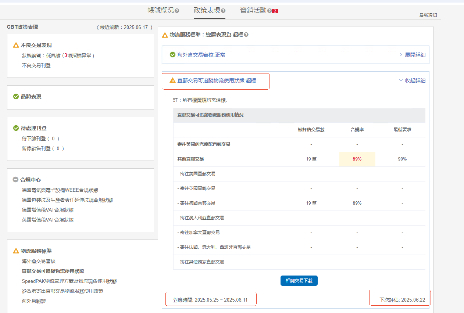The image size is (464, 313).
Task: Select bold 直郵交易可追蹤物流使用狀態 in the sidebar
Action: pos(53,271)
